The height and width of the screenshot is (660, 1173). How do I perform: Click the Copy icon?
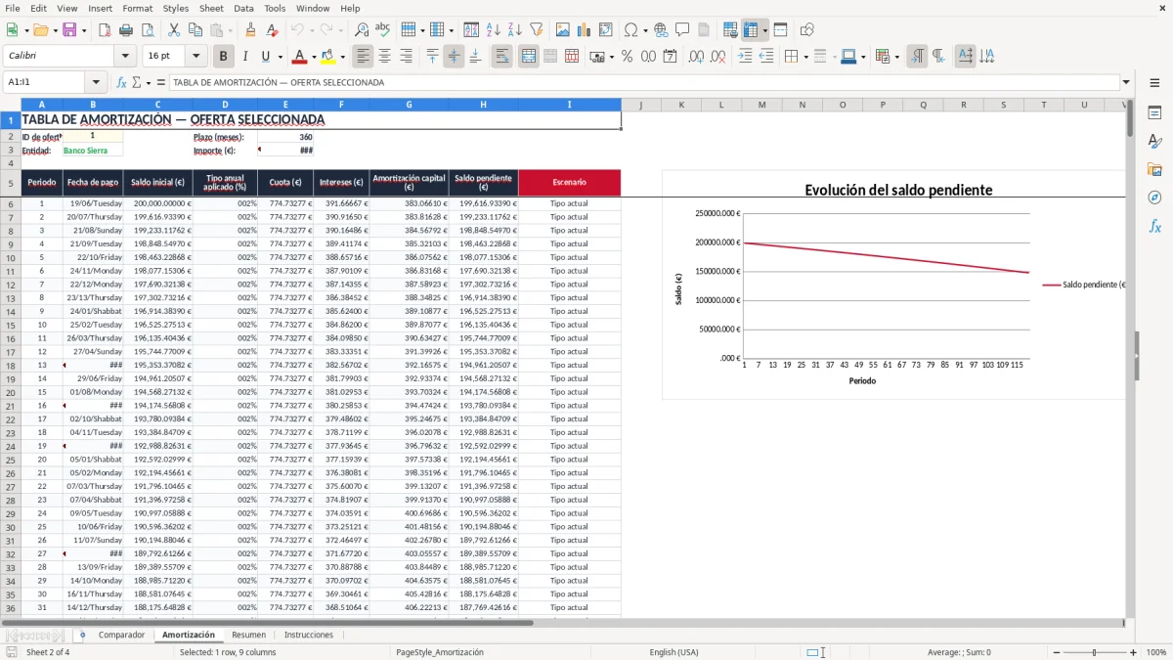pyautogui.click(x=195, y=30)
